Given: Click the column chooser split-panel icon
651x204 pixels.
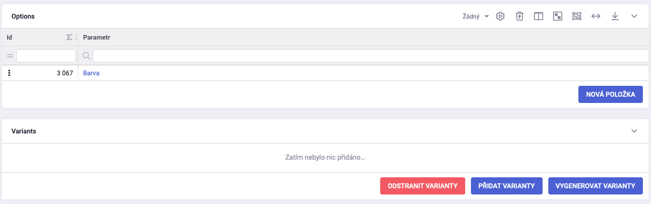Looking at the screenshot, I should click(538, 16).
